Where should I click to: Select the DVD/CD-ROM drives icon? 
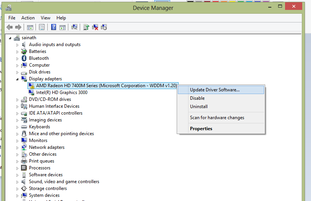pos(24,99)
